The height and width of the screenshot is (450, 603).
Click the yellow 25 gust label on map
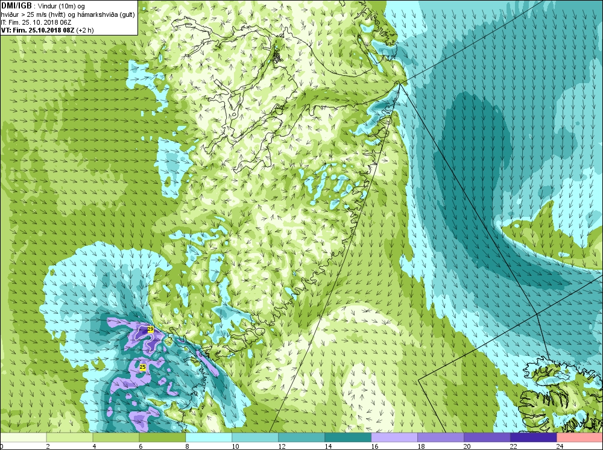coord(143,367)
